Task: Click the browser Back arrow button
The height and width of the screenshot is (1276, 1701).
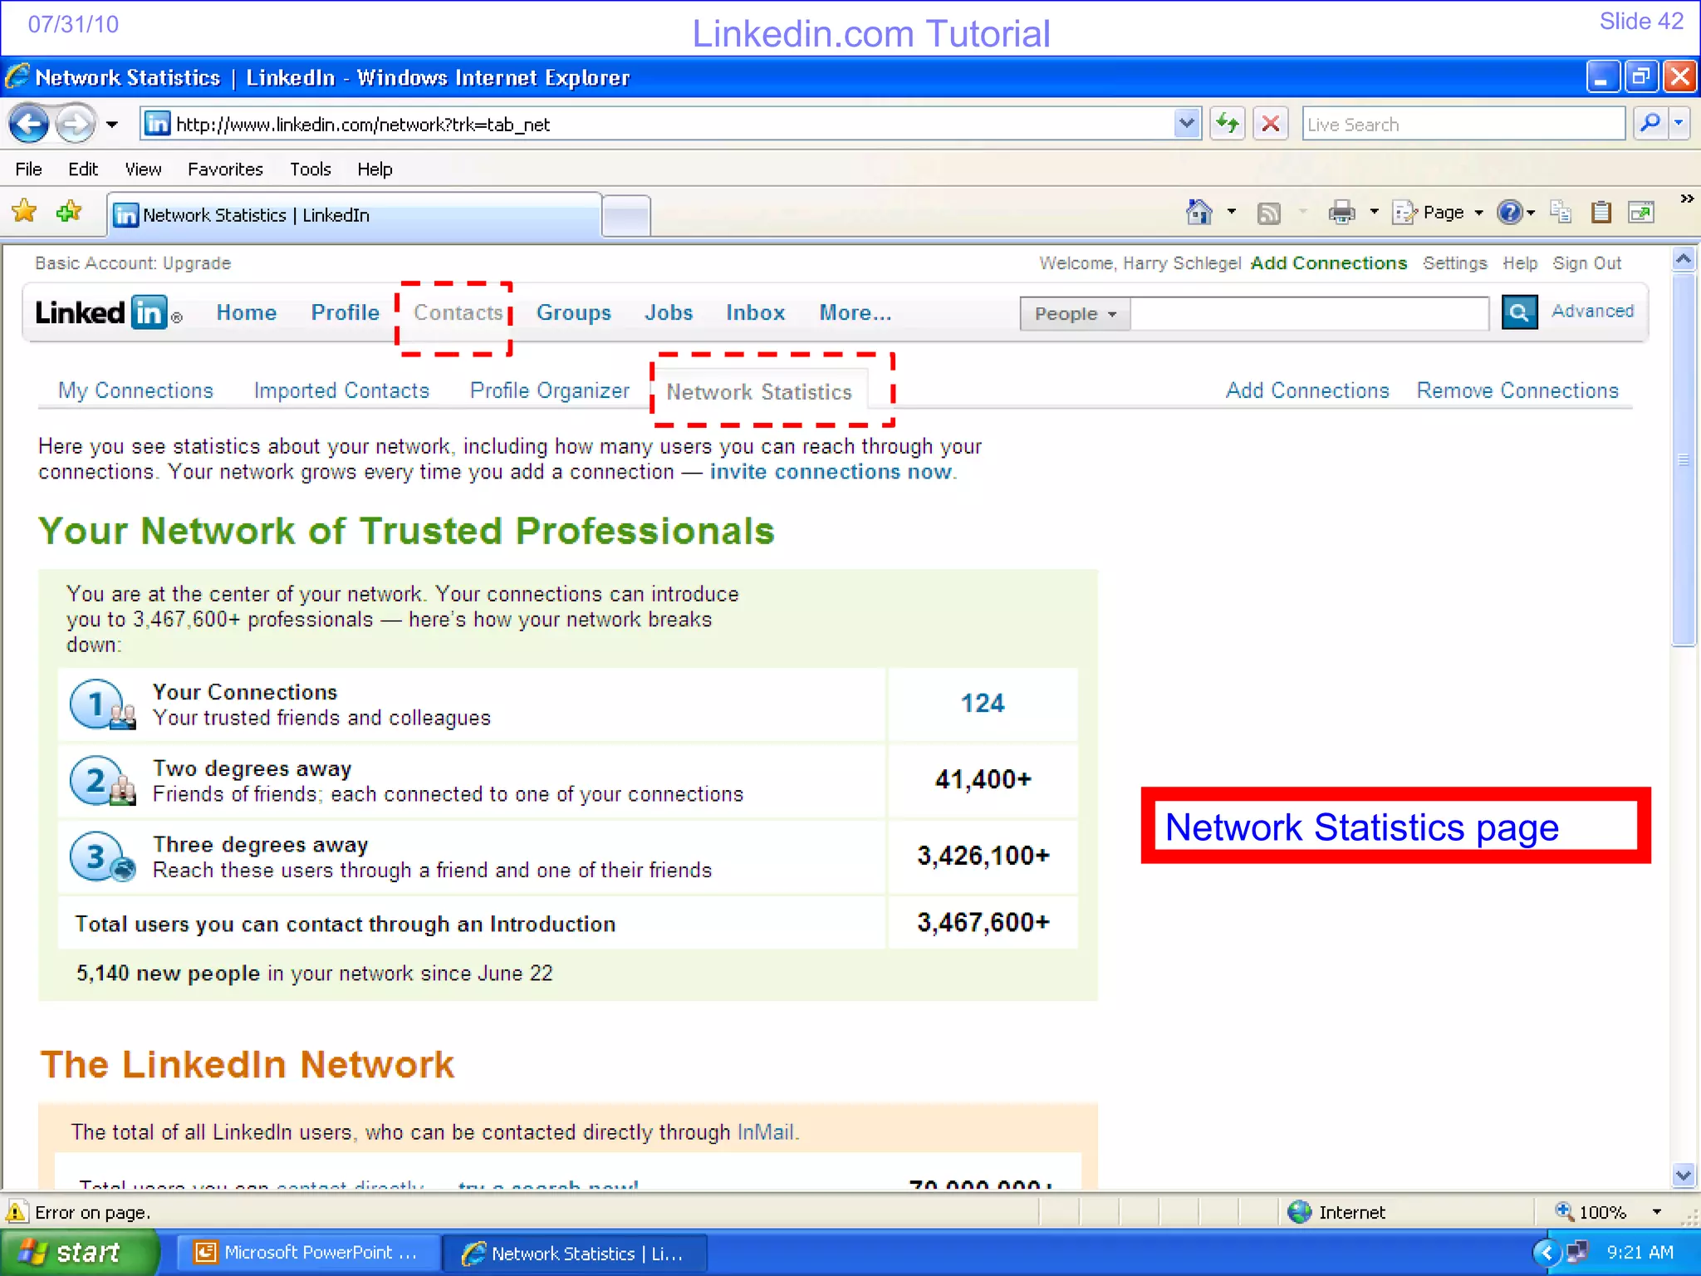Action: [30, 125]
